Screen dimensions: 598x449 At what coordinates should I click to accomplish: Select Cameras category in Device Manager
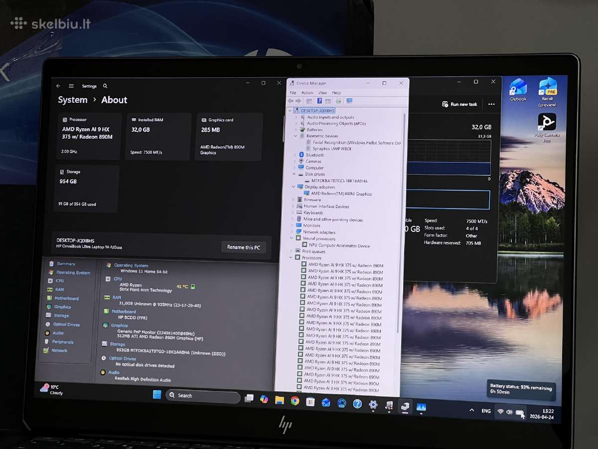310,161
